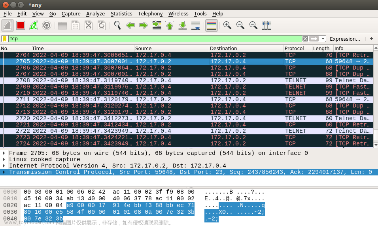Expand the Frame 2705 tree node
Viewport: 378px width, 226px height.
[x=4, y=153]
